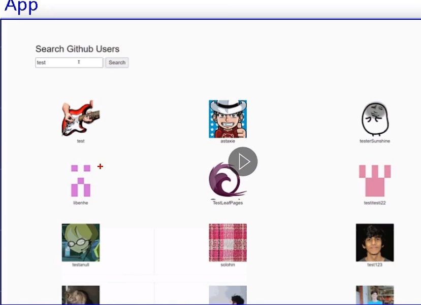Select libenhe's purple identicon

[x=81, y=181]
